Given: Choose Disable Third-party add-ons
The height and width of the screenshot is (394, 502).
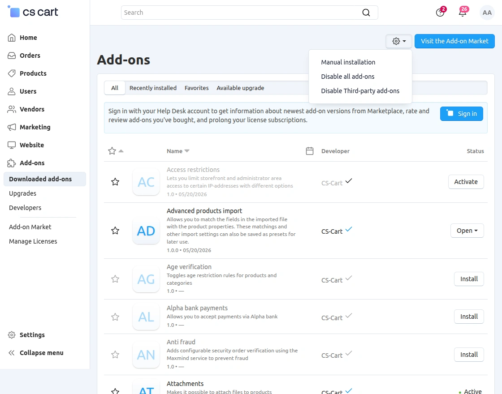Looking at the screenshot, I should [x=360, y=91].
